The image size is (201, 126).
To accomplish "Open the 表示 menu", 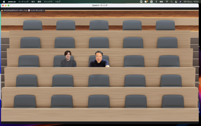I will click(33, 2).
